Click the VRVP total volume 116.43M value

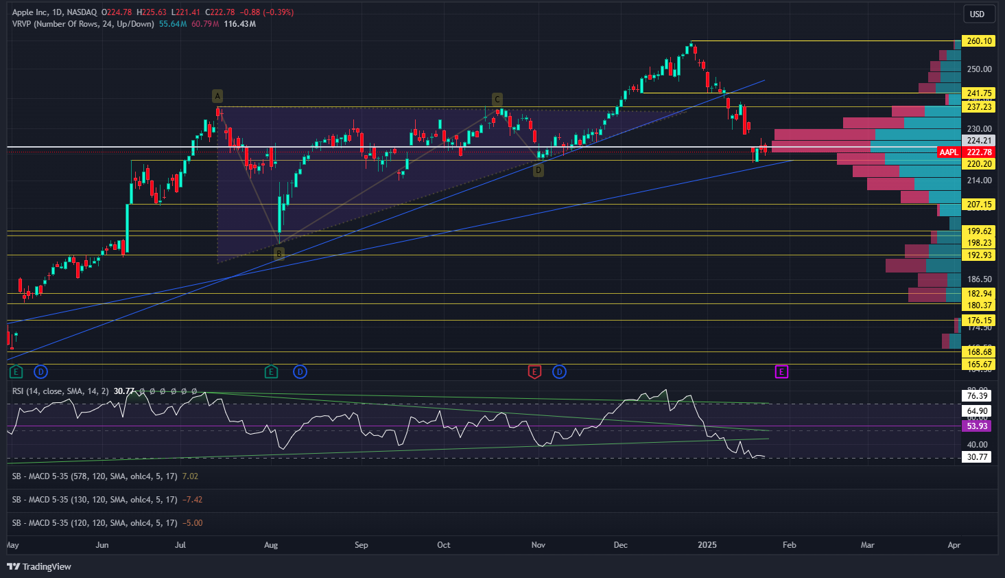click(239, 24)
